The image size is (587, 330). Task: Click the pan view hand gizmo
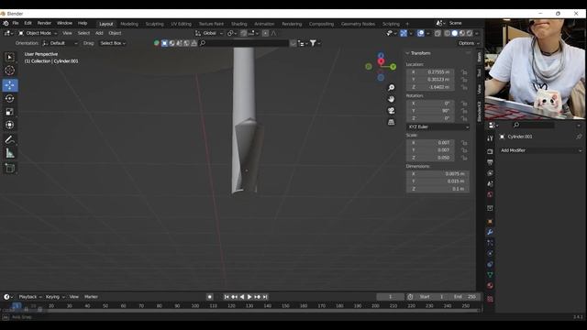coord(391,99)
